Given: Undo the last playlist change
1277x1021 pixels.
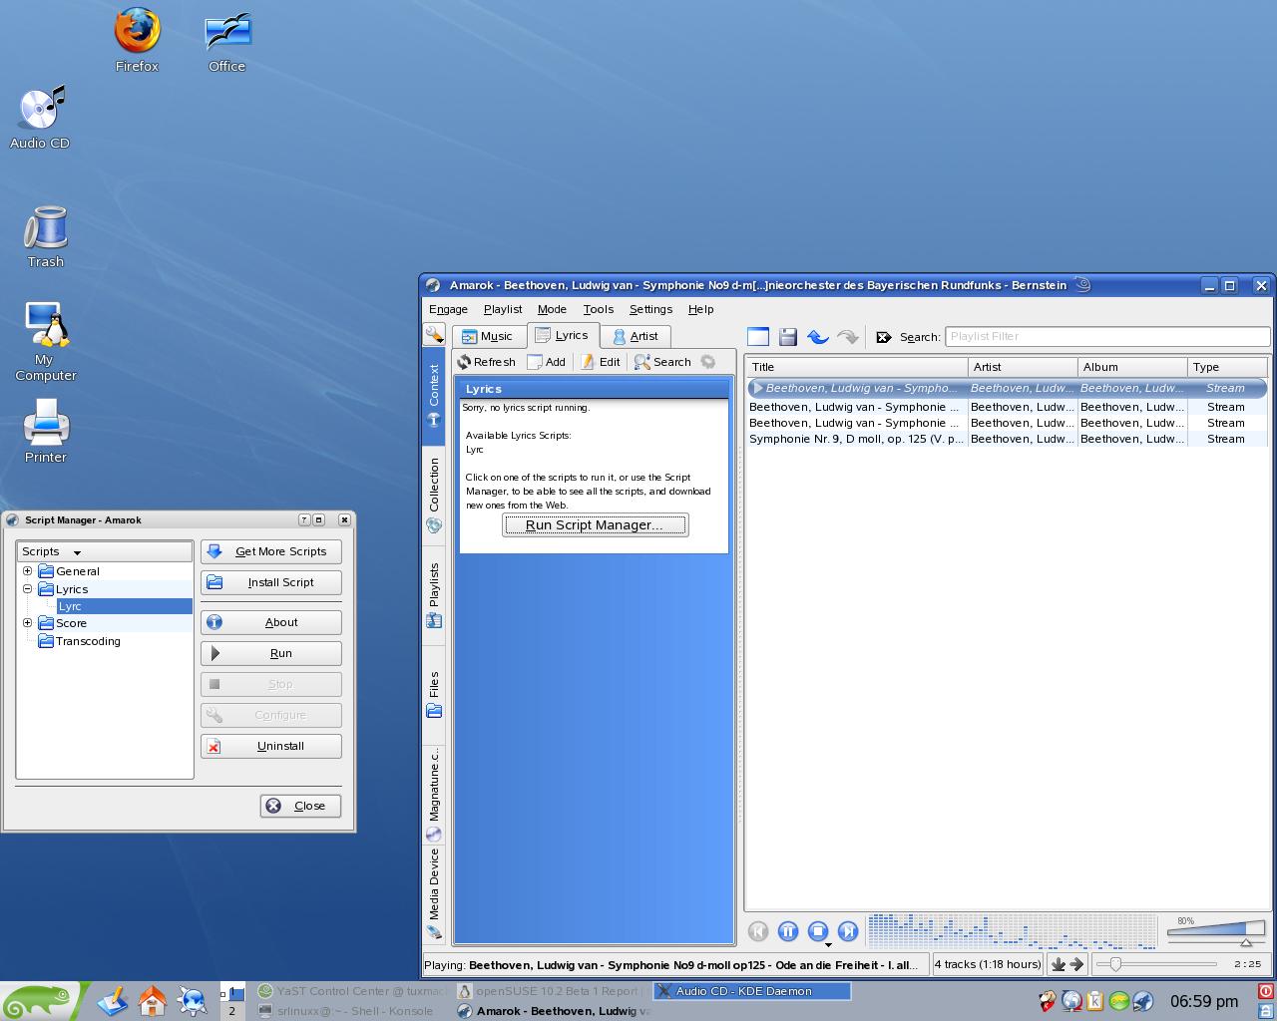Looking at the screenshot, I should 818,337.
